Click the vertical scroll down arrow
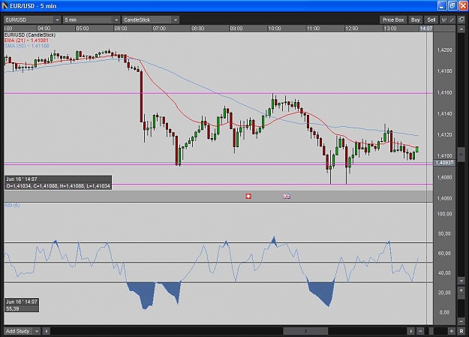This screenshot has width=469, height=337. tap(461, 281)
